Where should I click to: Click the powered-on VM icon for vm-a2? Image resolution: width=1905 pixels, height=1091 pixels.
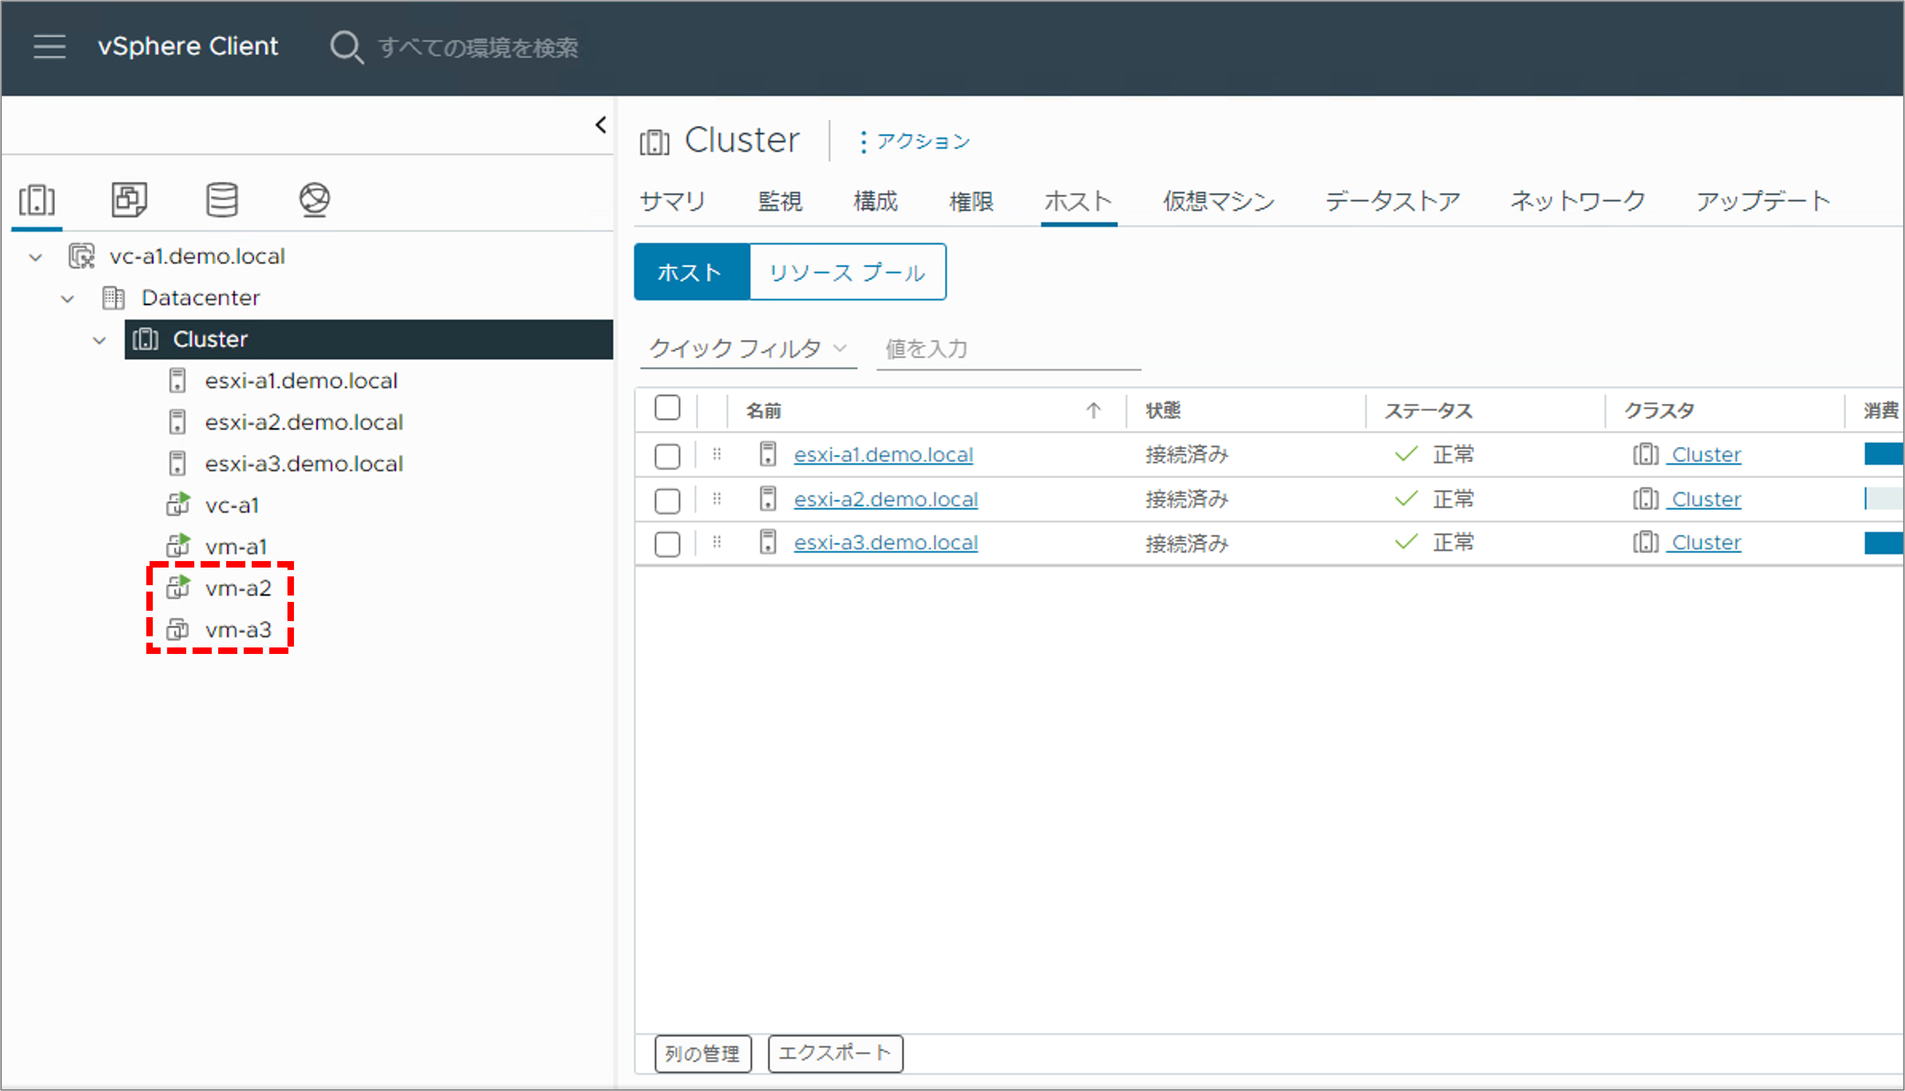(177, 588)
